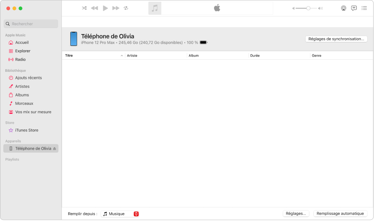Click the Apple logo in the display
Image resolution: width=374 pixels, height=221 pixels.
tap(217, 8)
